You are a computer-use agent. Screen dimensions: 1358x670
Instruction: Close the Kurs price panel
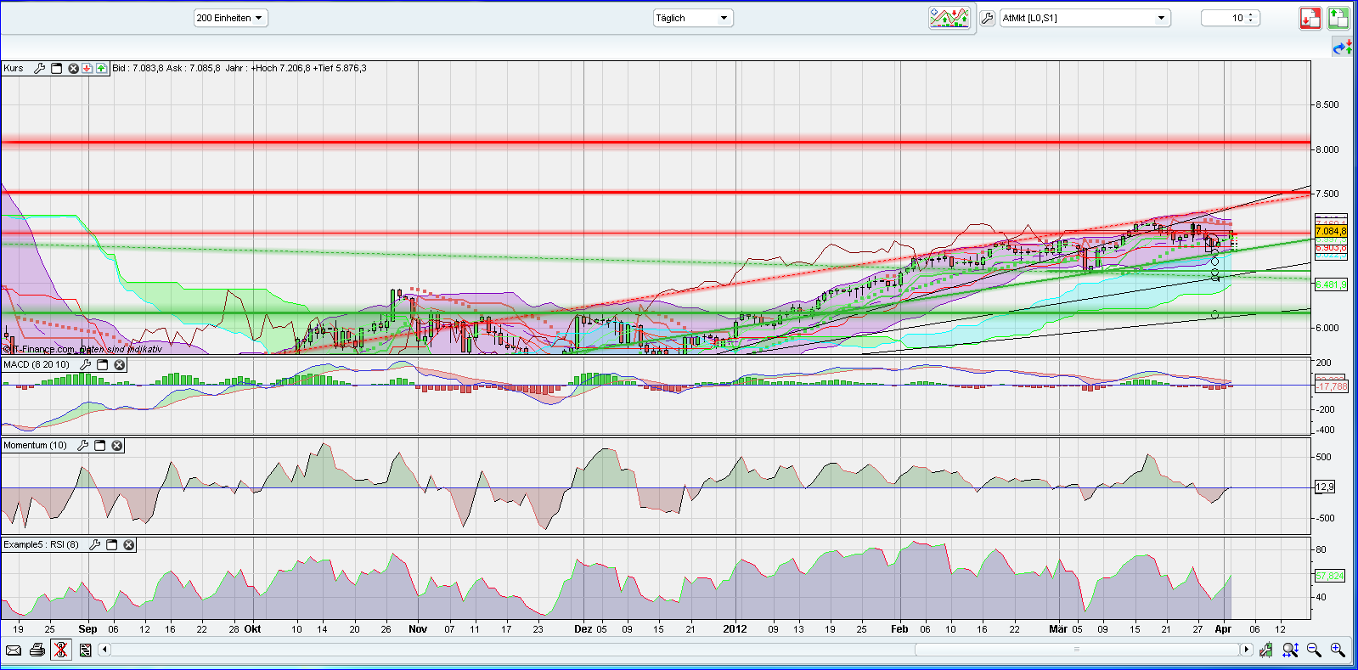click(73, 69)
